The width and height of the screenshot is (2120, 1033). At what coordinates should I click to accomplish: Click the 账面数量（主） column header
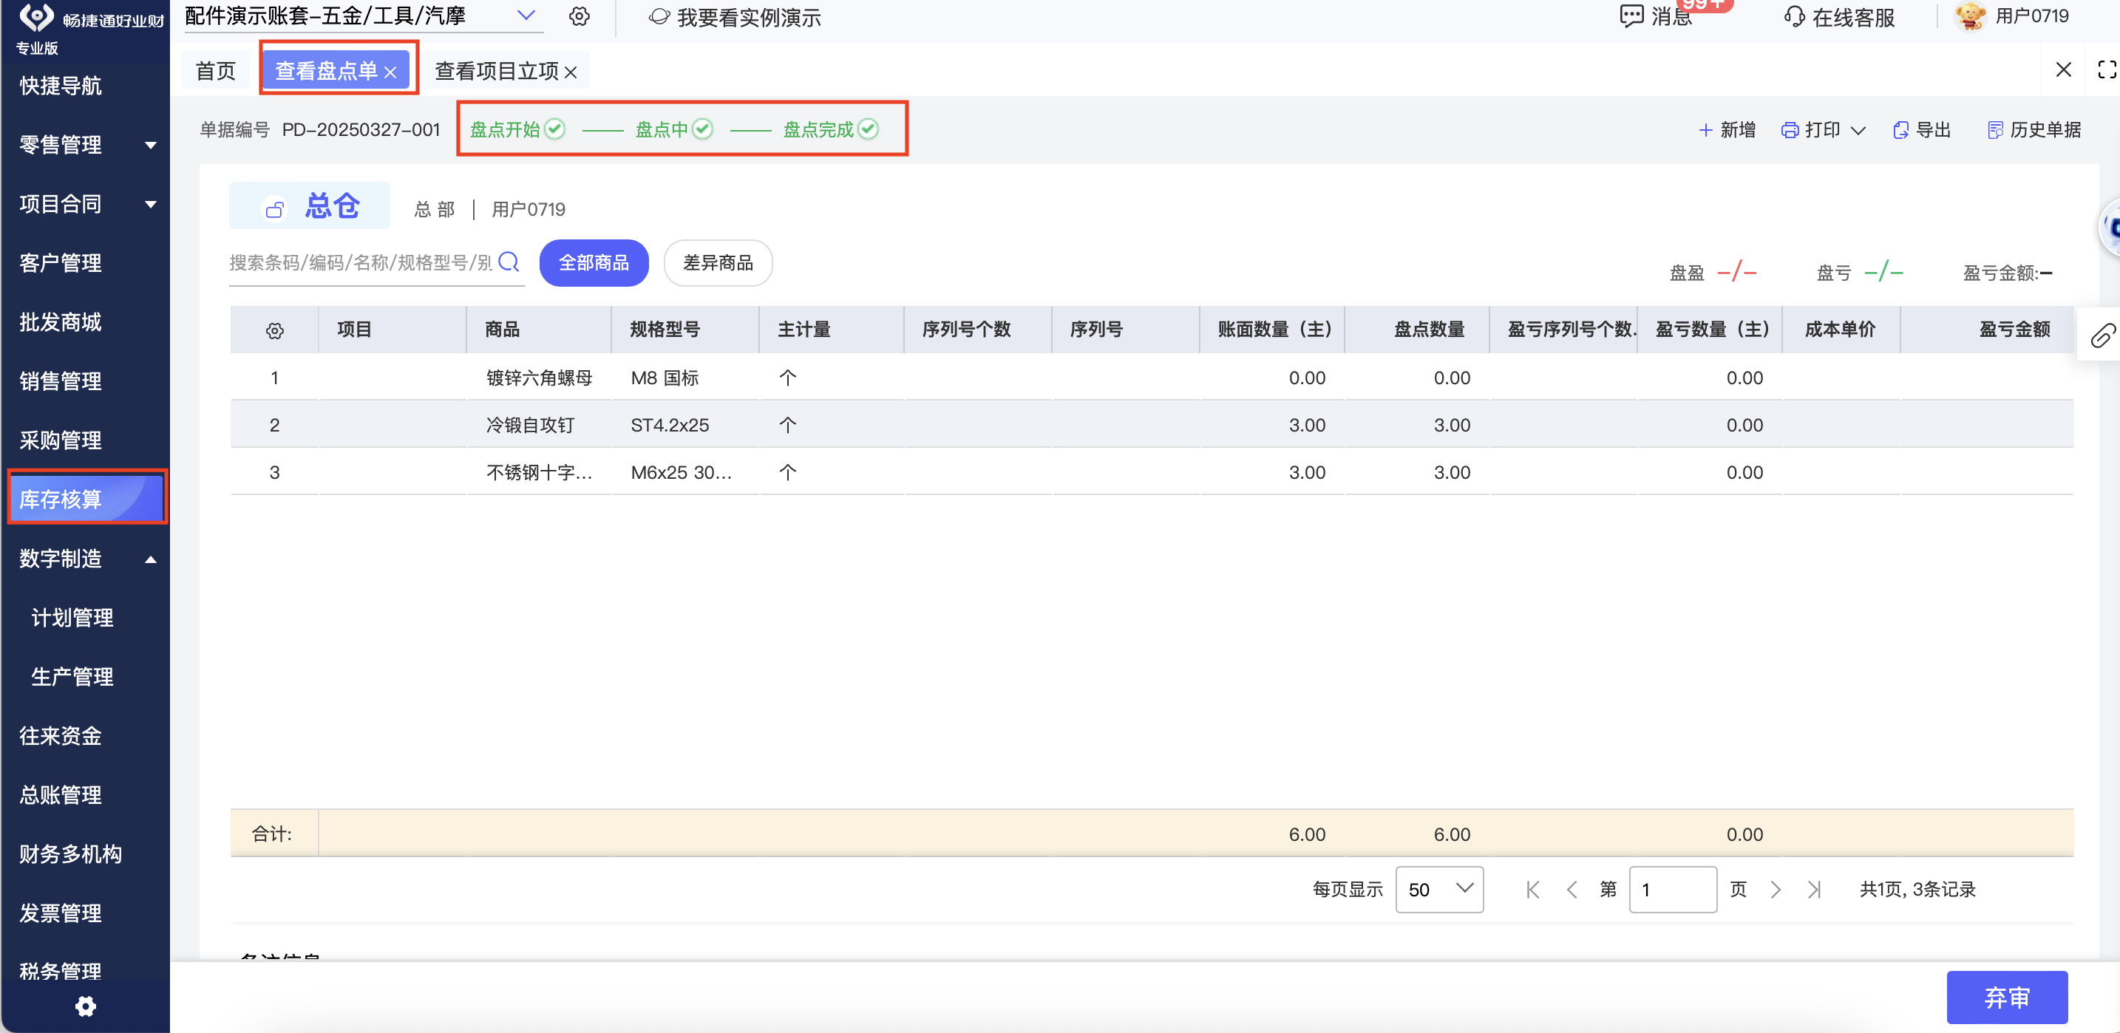(1274, 330)
